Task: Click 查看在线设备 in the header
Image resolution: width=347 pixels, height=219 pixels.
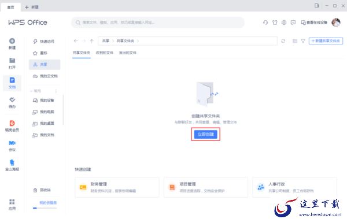Action: 314,23
